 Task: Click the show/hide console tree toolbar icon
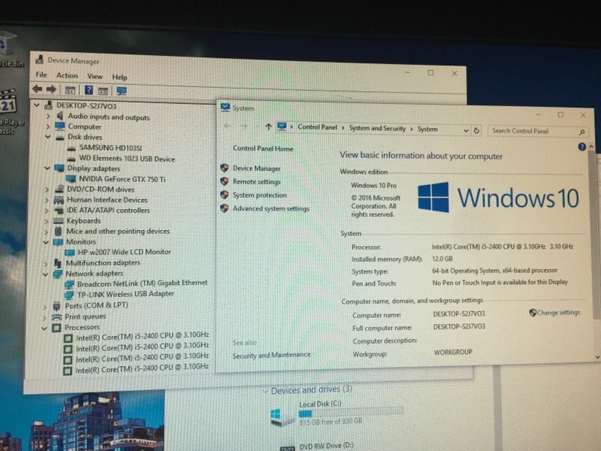coord(71,90)
